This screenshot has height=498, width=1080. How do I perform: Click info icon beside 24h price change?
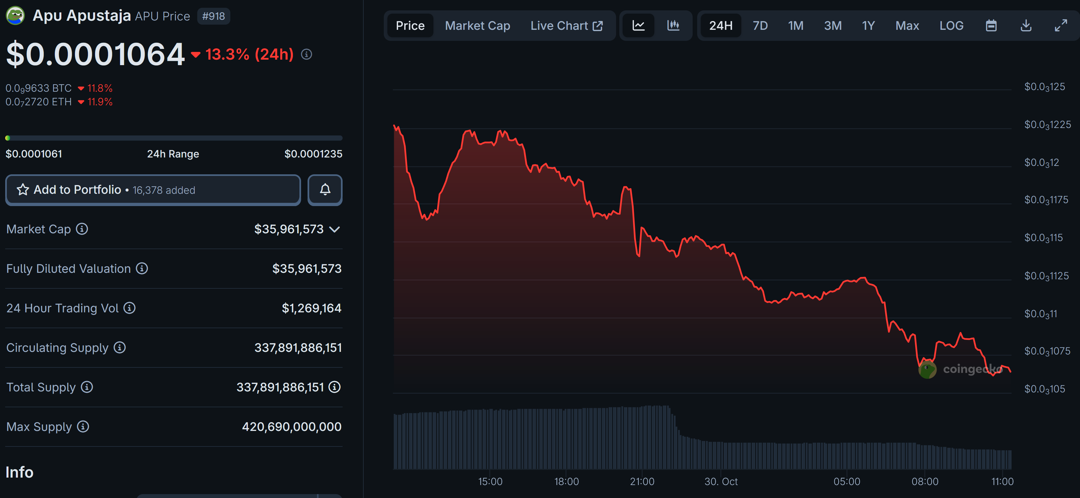click(307, 54)
